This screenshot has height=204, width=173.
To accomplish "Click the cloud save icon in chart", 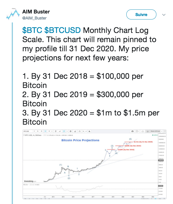I will (x=143, y=131).
